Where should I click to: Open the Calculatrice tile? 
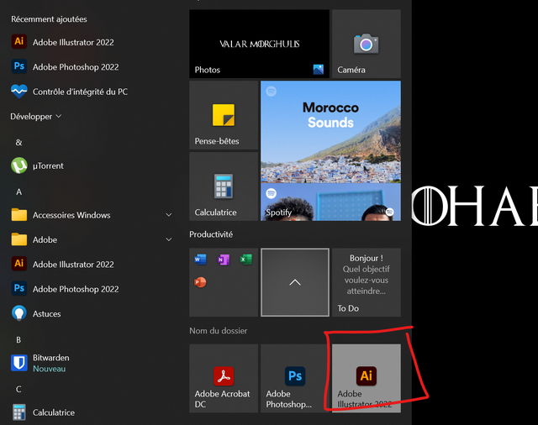[224, 186]
